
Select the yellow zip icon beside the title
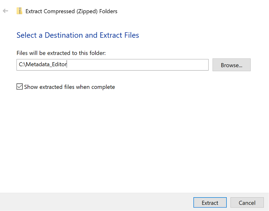19,11
